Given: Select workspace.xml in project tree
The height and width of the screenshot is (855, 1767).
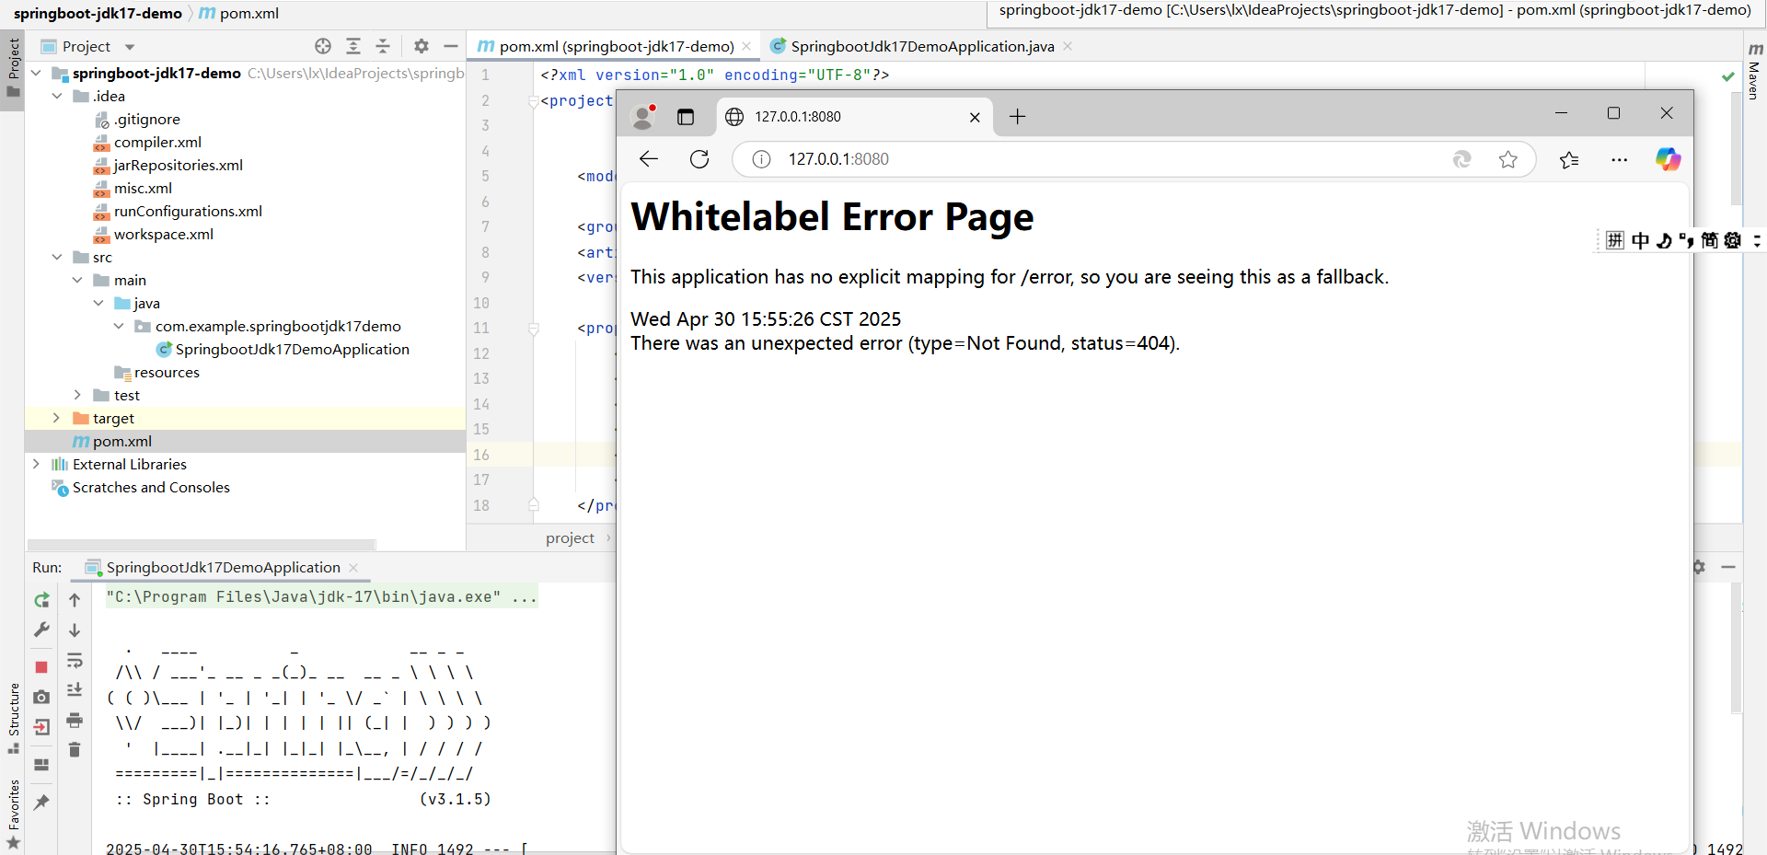Looking at the screenshot, I should click(164, 234).
